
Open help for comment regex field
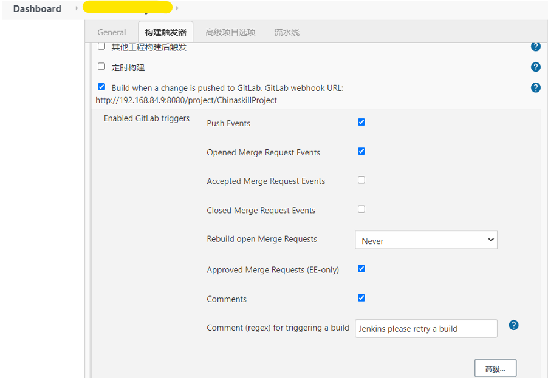(513, 325)
